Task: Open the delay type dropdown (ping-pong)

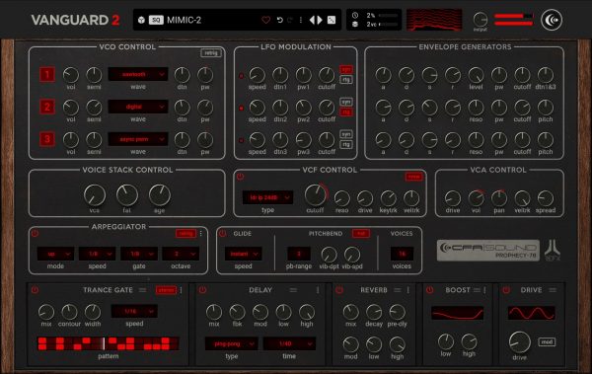Action: pyautogui.click(x=232, y=343)
